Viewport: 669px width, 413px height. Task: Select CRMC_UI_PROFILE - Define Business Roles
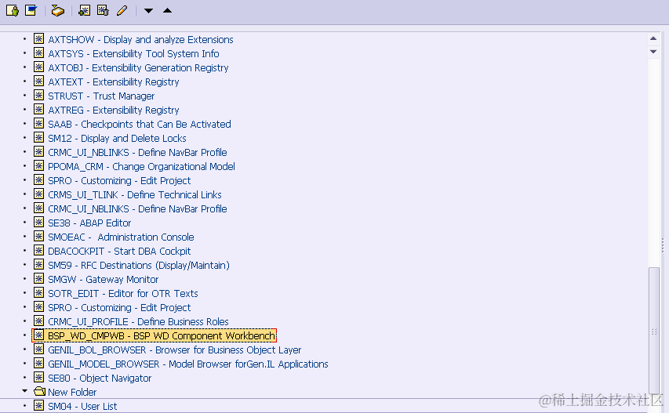pos(138,321)
